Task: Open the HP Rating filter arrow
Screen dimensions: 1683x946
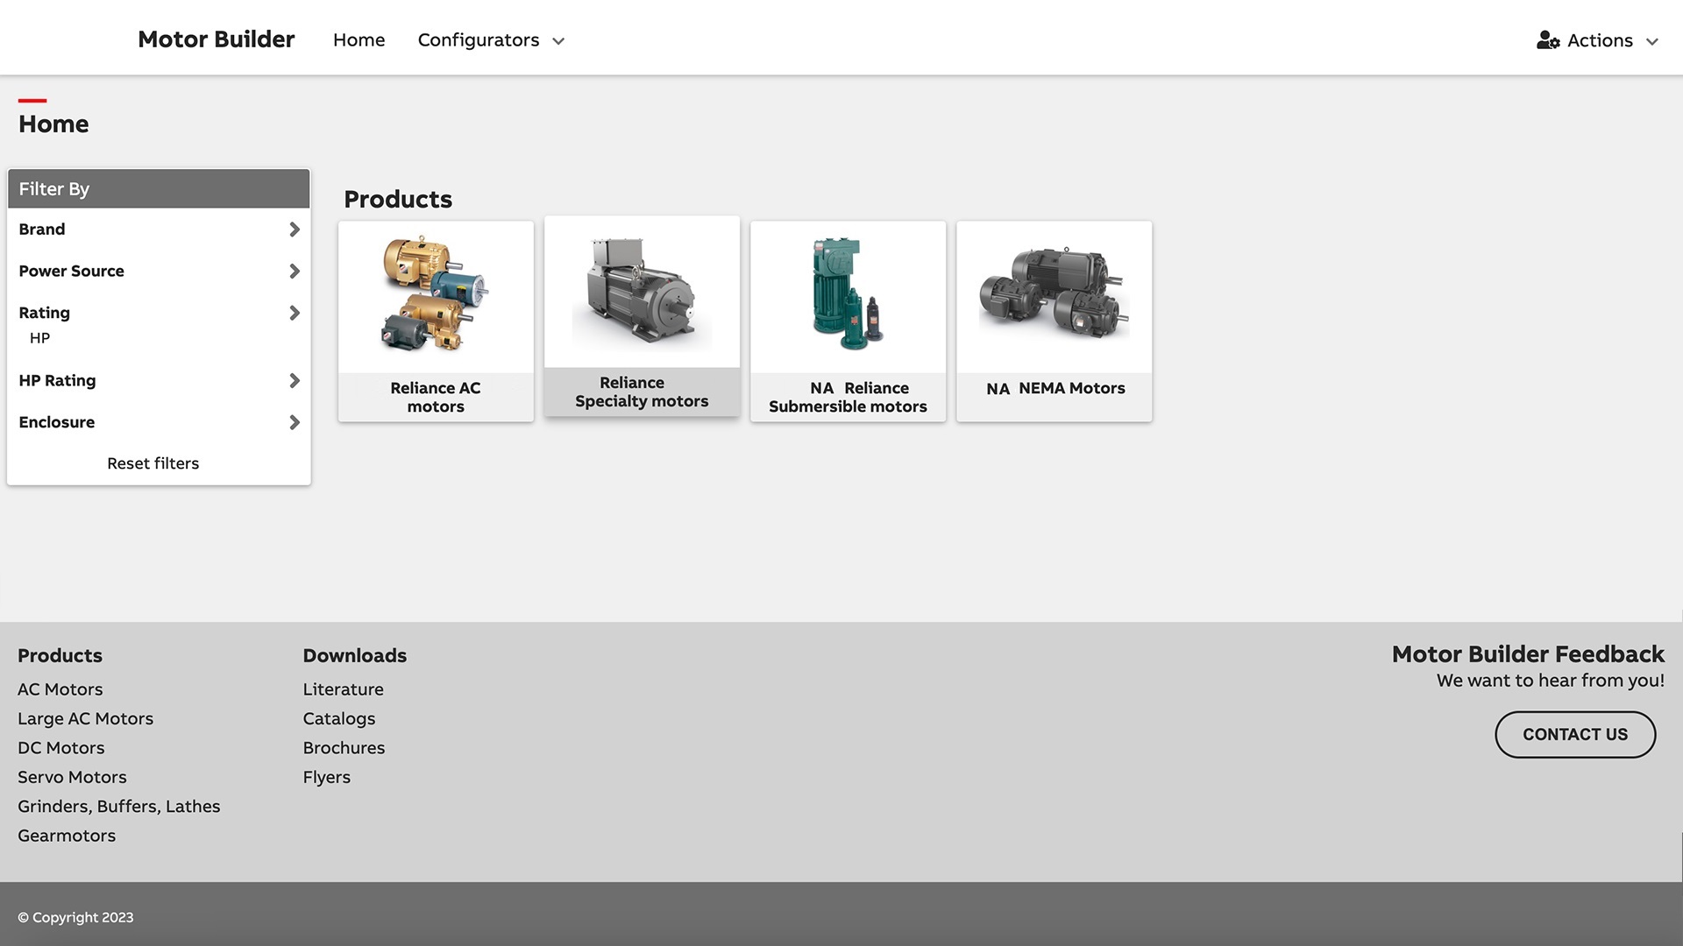Action: (295, 381)
